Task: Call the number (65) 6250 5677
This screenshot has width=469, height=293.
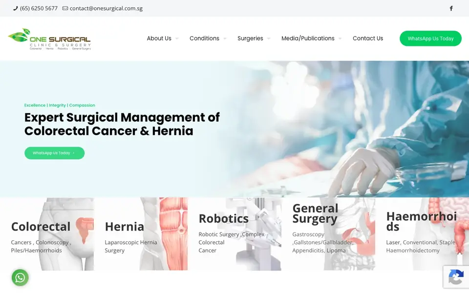Action: tap(39, 8)
